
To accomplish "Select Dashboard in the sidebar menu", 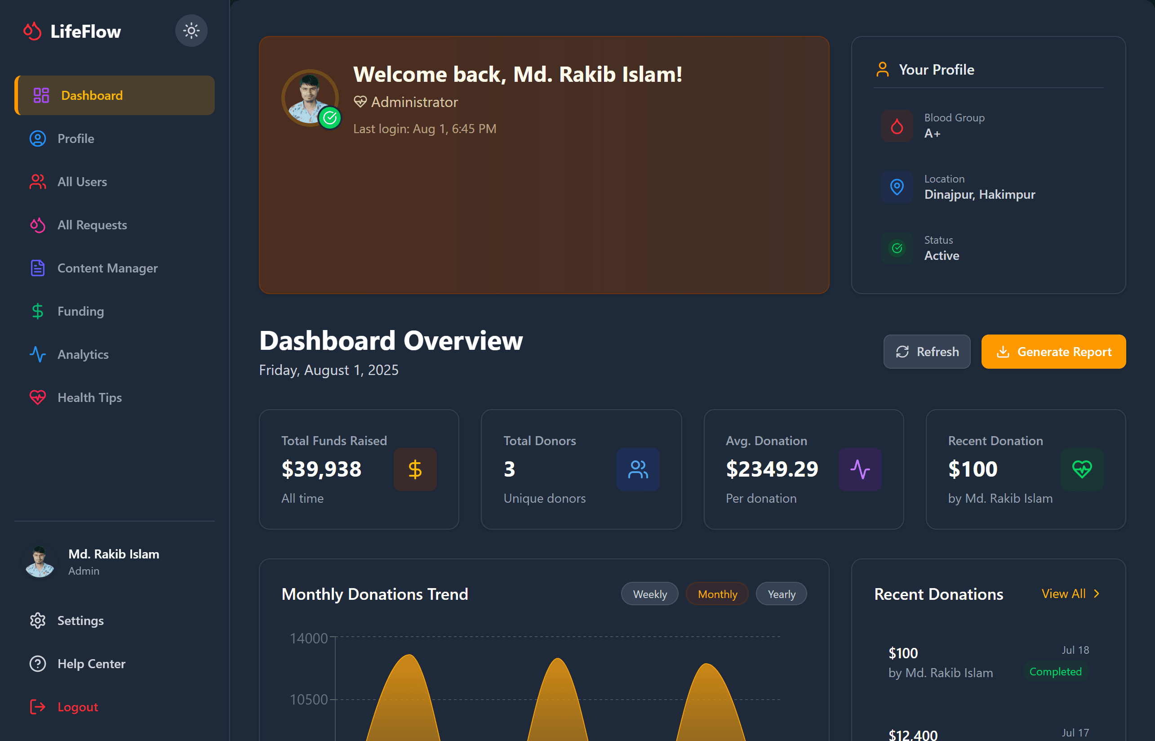I will tap(91, 95).
